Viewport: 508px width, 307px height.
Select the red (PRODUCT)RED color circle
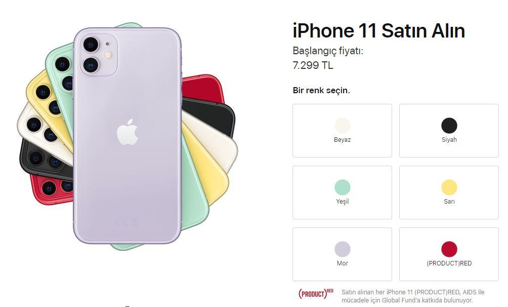coord(449,249)
